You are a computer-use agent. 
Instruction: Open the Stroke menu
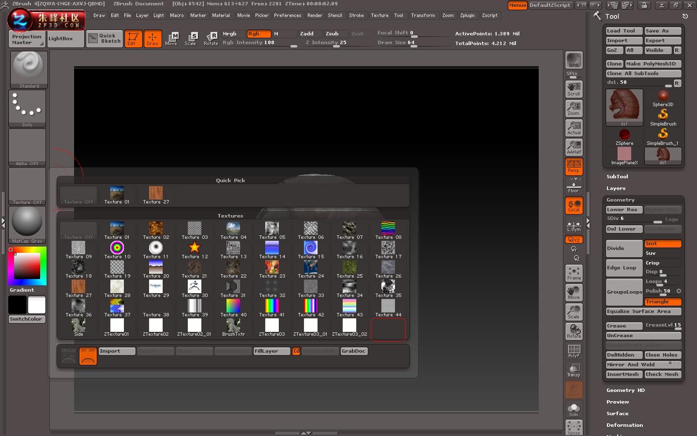coord(357,16)
